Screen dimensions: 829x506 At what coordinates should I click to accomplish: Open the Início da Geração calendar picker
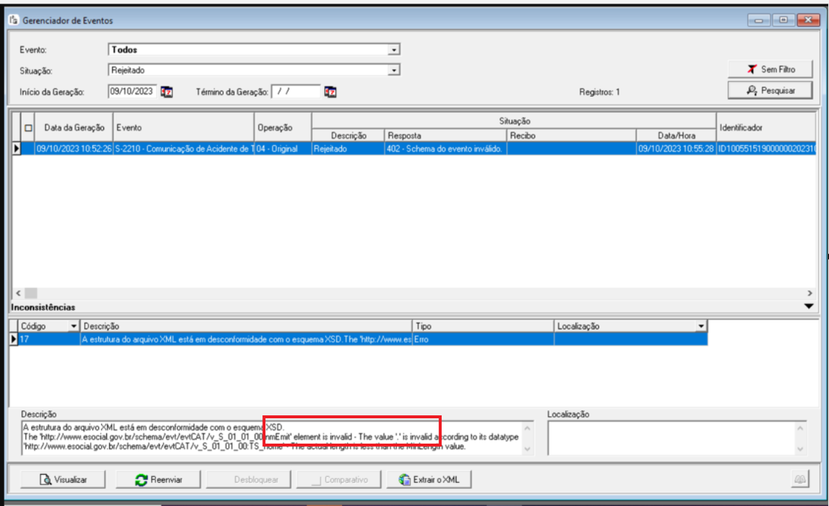pos(167,92)
